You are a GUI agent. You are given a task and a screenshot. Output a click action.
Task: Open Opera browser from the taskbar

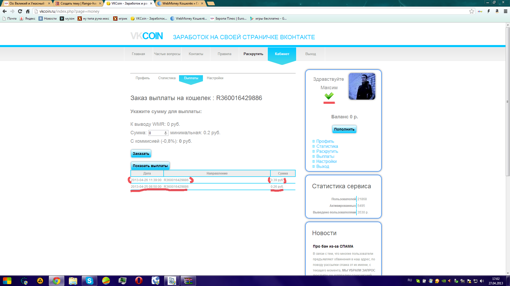point(139,281)
